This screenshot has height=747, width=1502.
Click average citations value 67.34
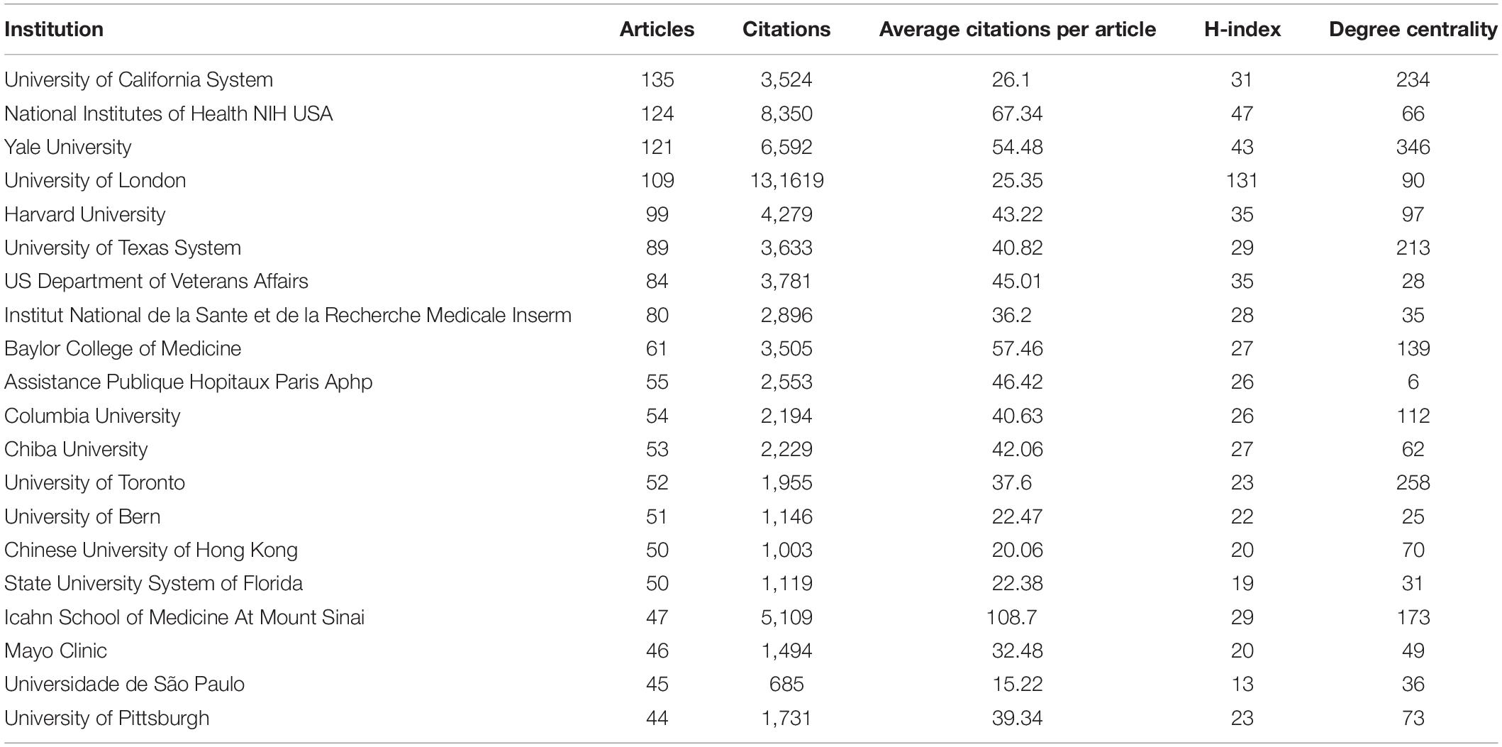(x=1018, y=114)
